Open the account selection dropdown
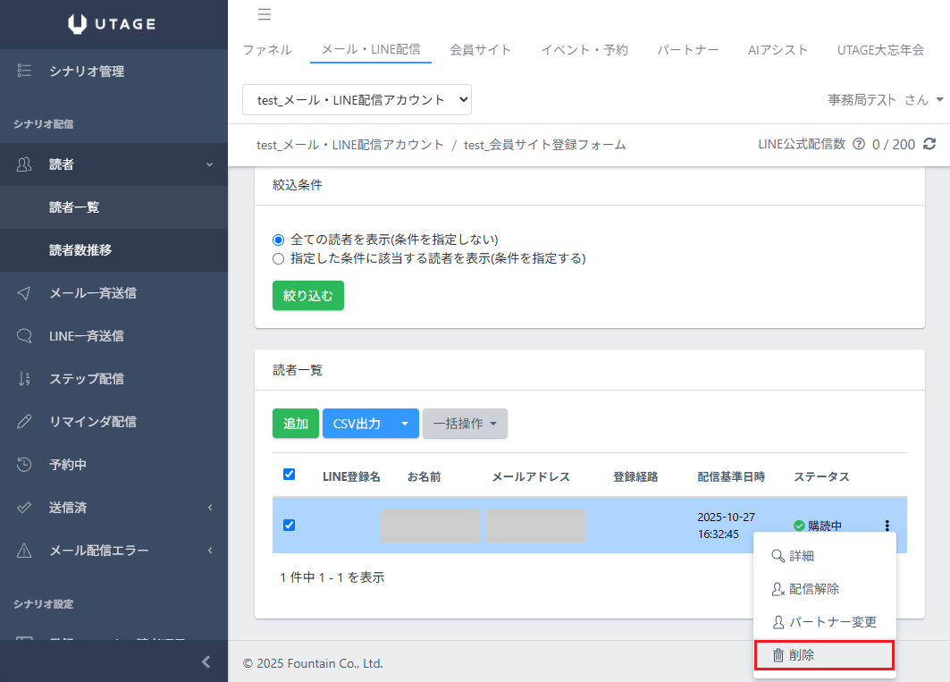This screenshot has height=682, width=950. pos(357,100)
